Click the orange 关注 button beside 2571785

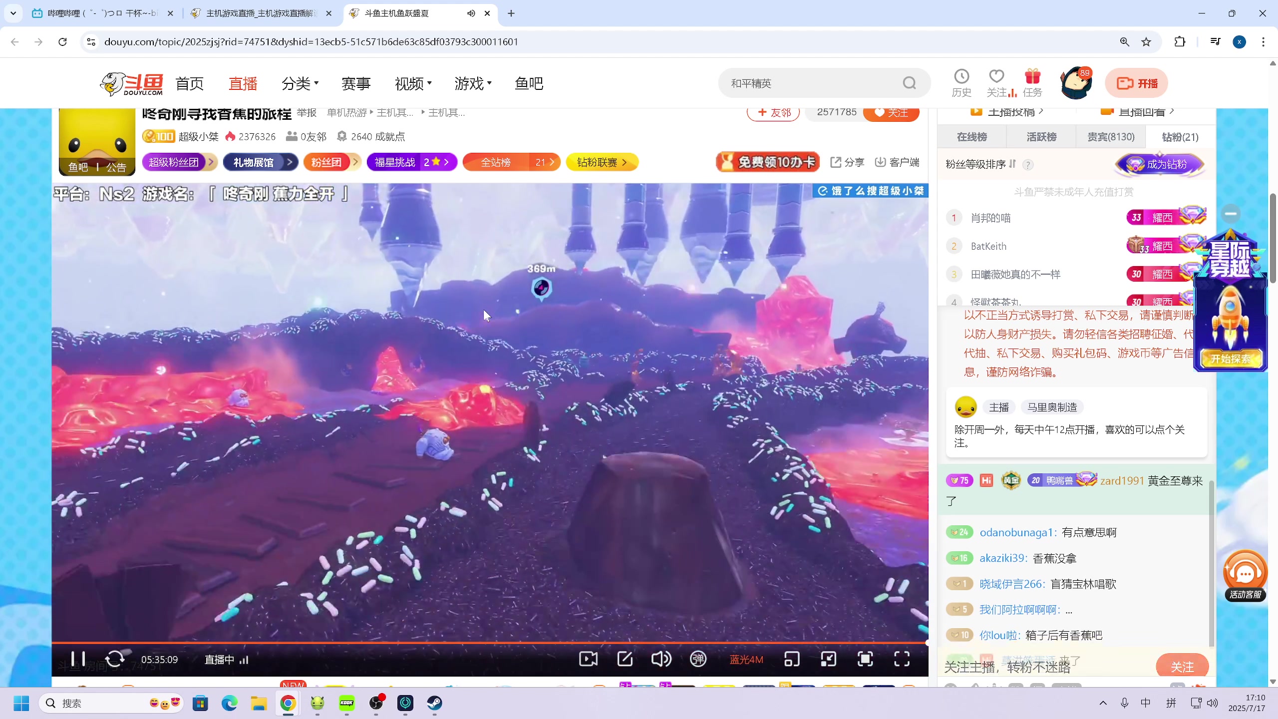pos(892,113)
